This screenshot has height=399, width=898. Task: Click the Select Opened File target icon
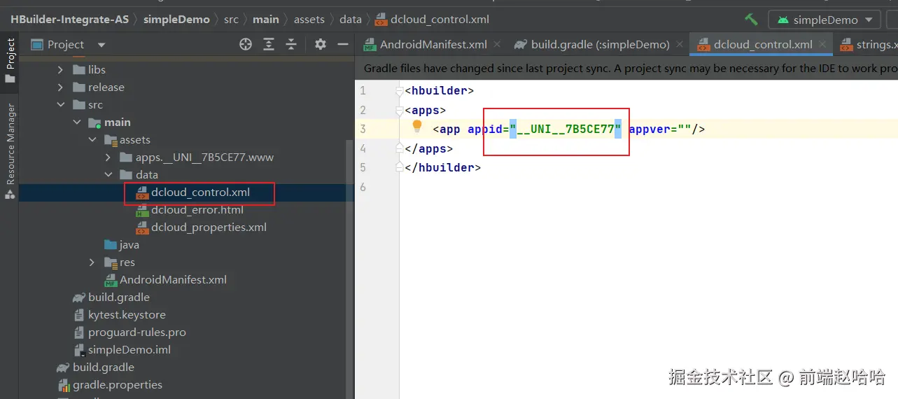pos(246,44)
